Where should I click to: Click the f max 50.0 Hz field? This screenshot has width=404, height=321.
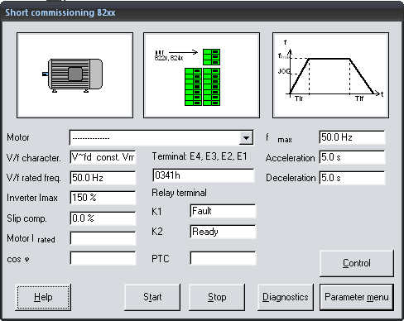pos(352,137)
